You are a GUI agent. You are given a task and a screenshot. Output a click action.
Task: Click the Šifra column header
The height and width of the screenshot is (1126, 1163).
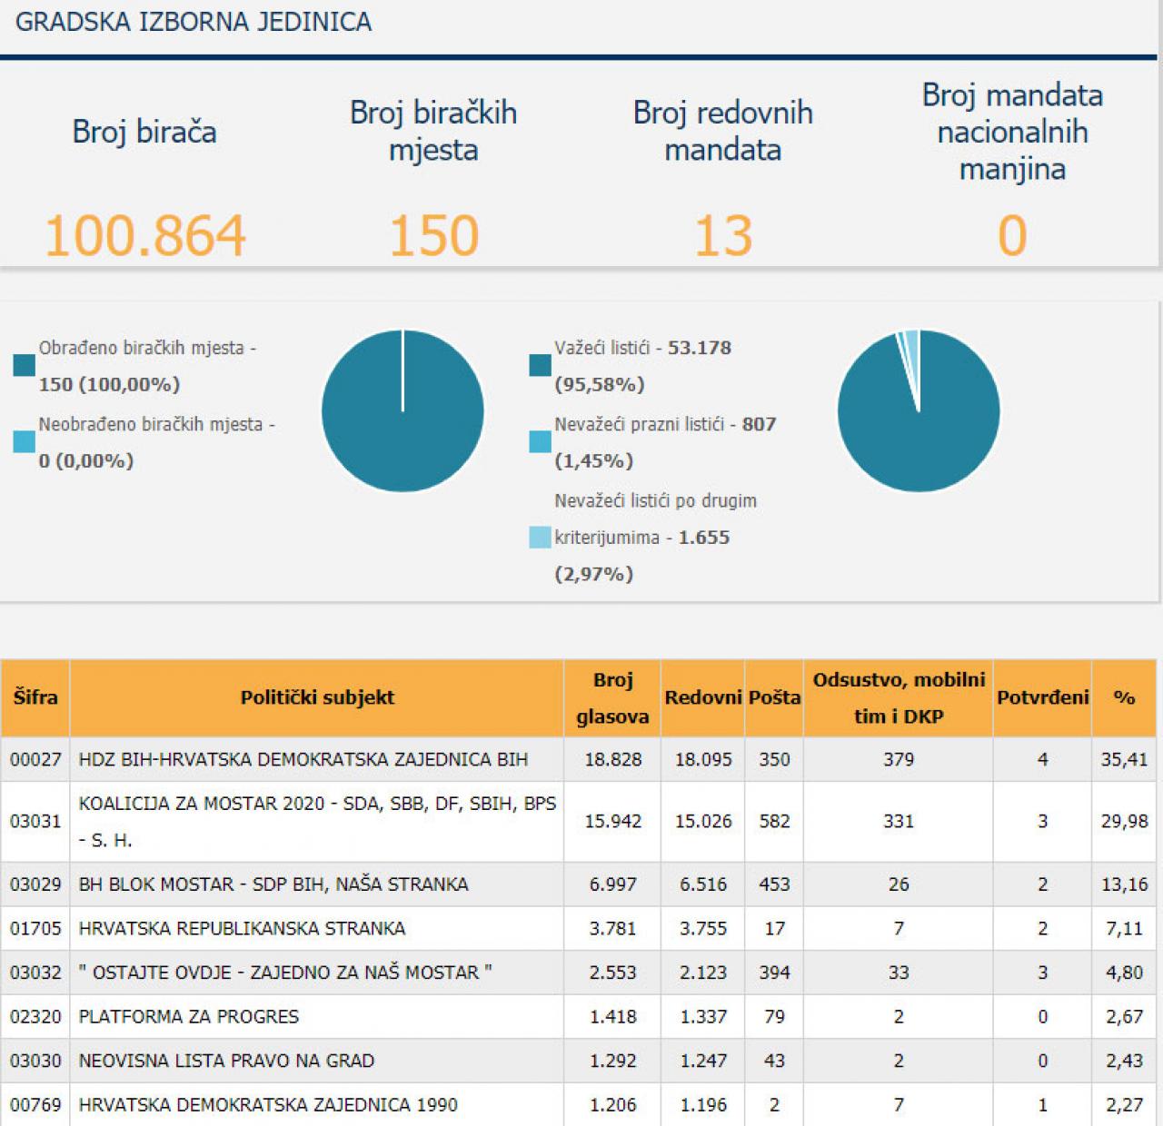coord(35,697)
